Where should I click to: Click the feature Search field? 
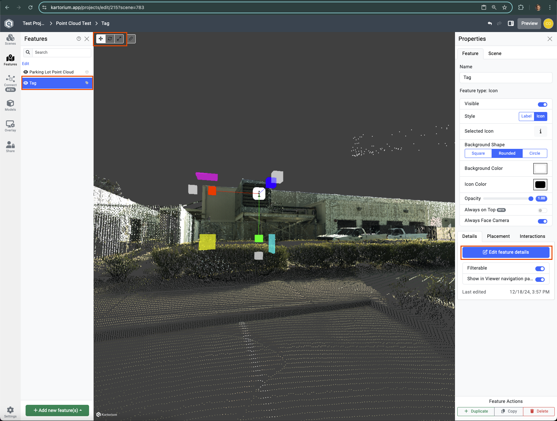point(62,52)
